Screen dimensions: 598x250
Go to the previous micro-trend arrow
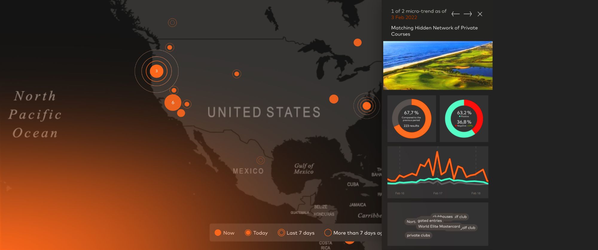(x=455, y=14)
